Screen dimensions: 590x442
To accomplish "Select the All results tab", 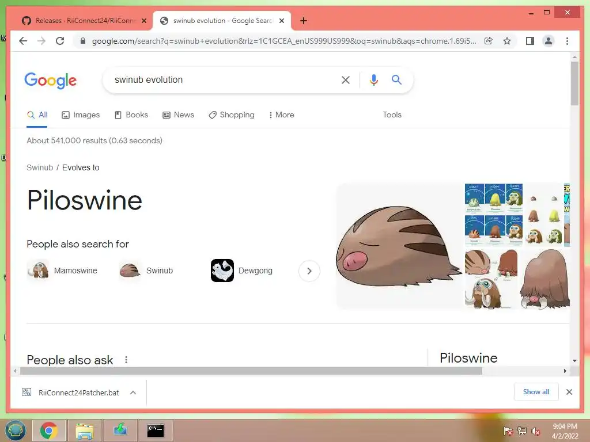I will (x=37, y=115).
